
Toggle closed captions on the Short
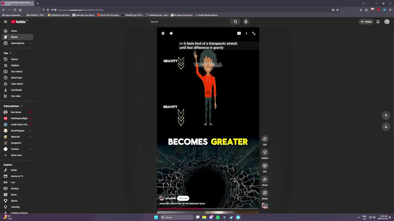pyautogui.click(x=239, y=33)
